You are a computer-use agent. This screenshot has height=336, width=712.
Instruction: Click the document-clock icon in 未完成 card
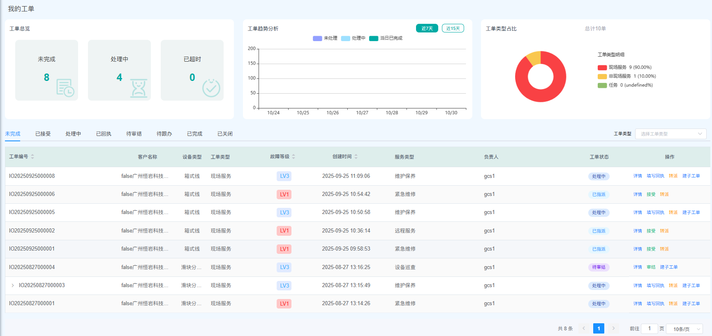[x=65, y=87]
